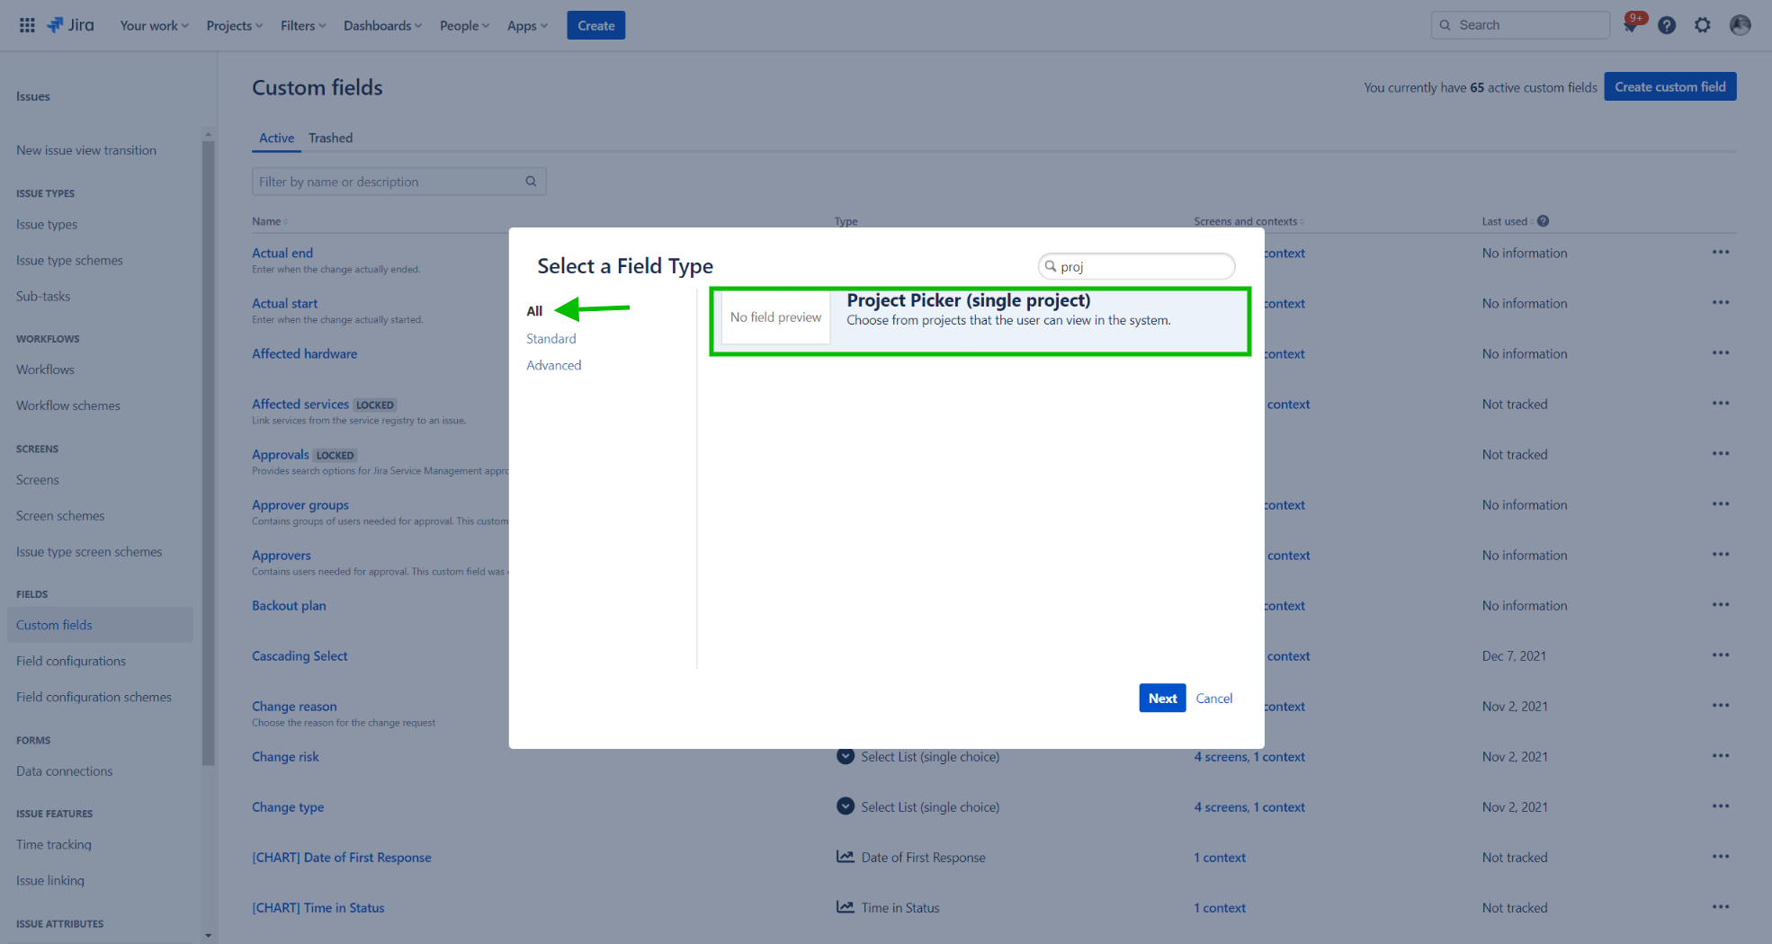Open the user profile avatar

point(1740,25)
